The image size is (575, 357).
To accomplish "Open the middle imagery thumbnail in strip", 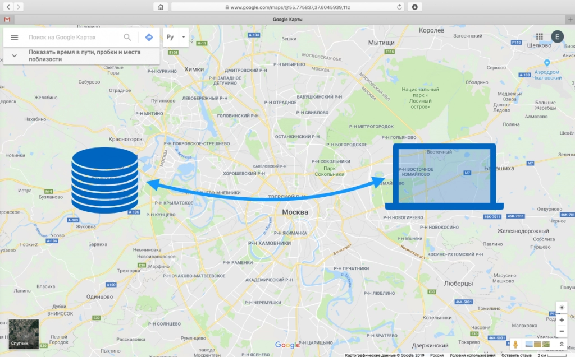I will (537, 344).
